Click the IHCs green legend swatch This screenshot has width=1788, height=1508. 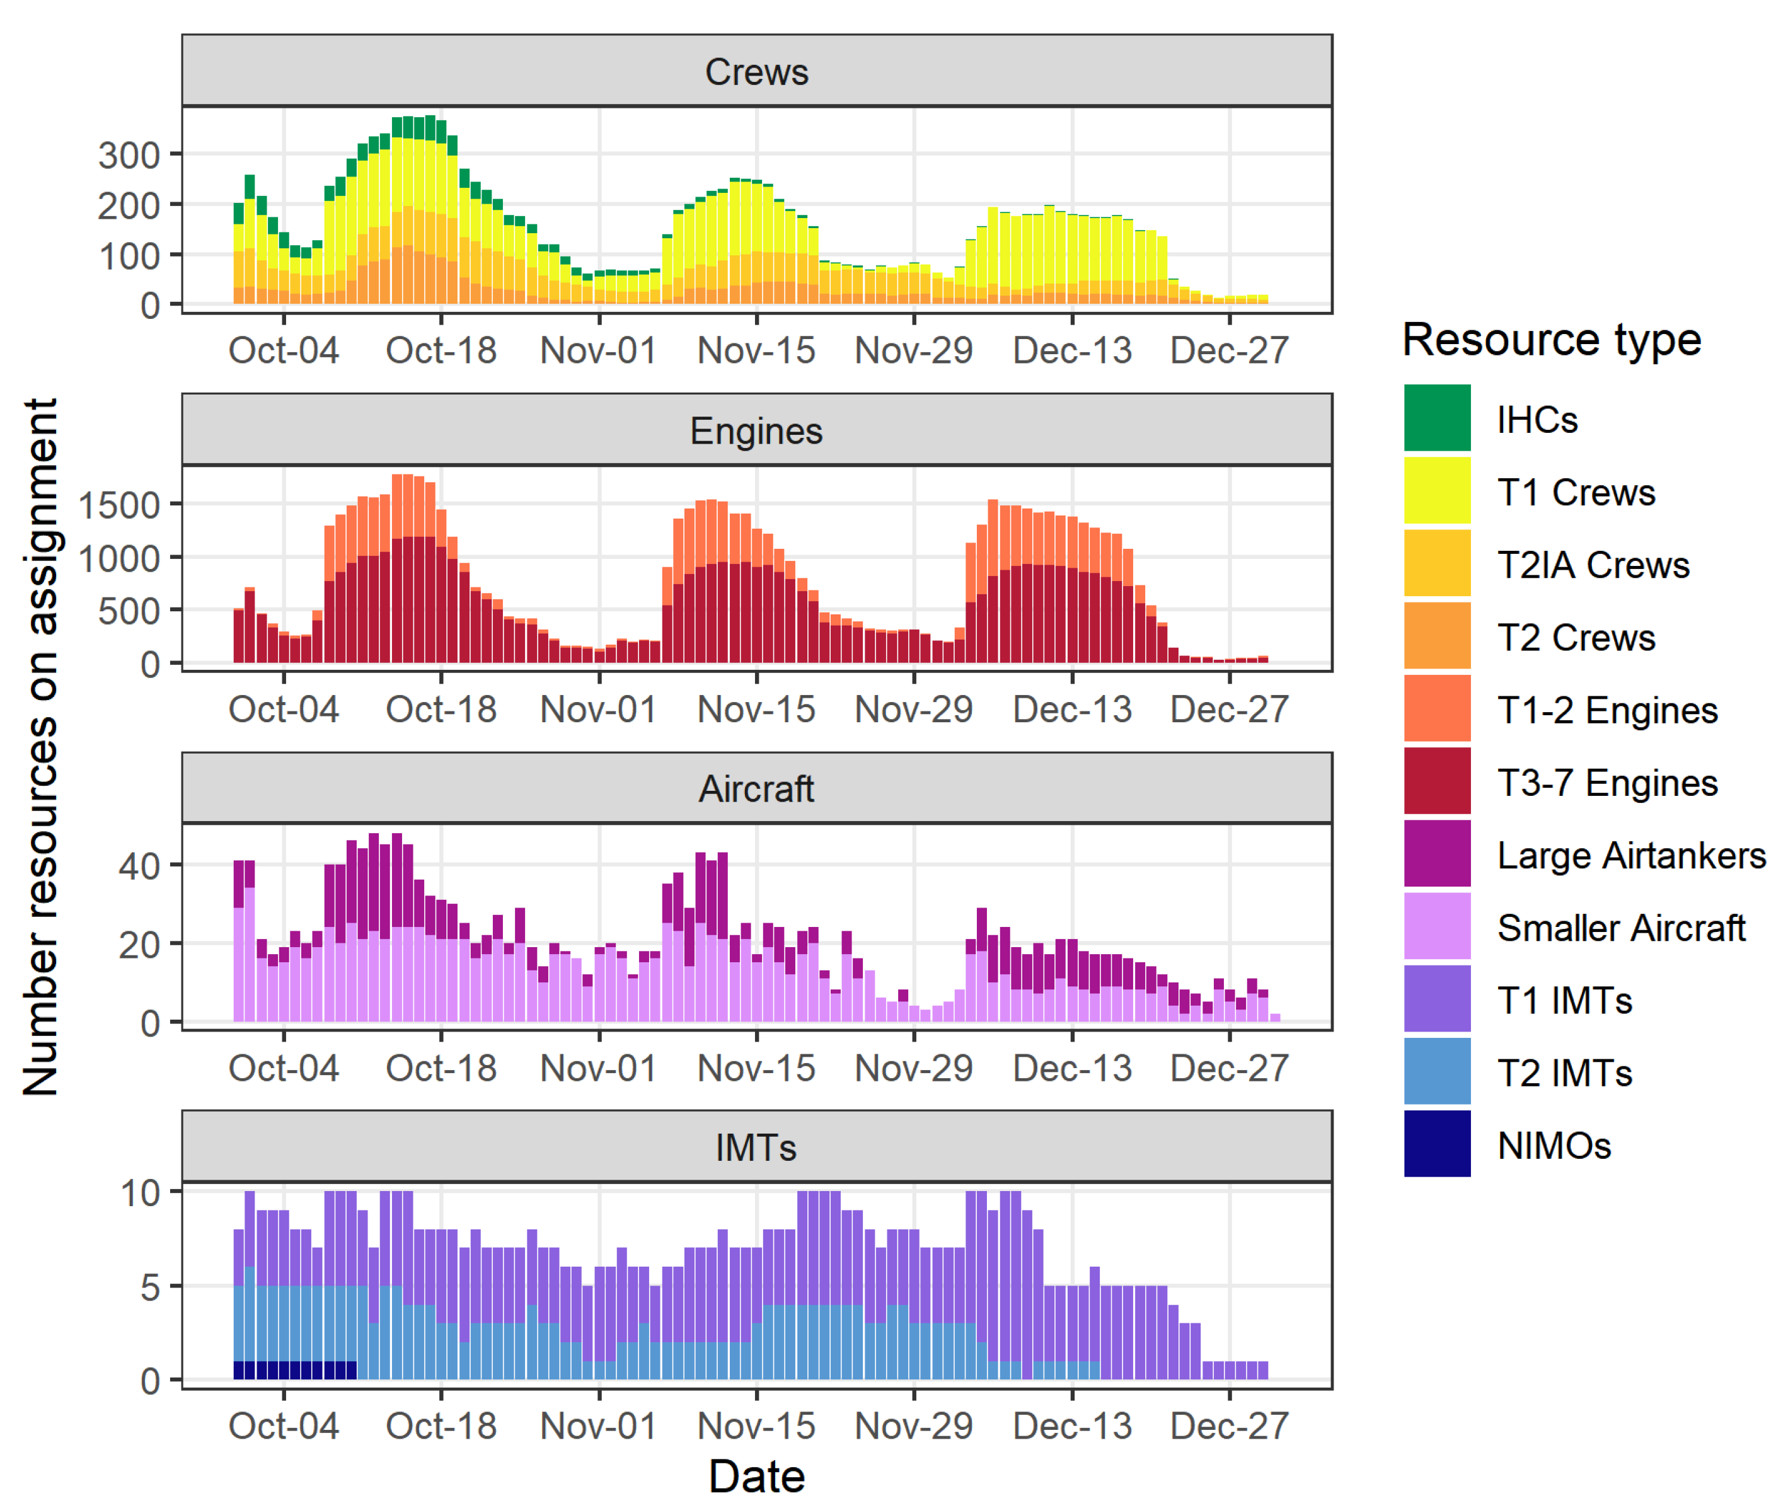(1436, 418)
